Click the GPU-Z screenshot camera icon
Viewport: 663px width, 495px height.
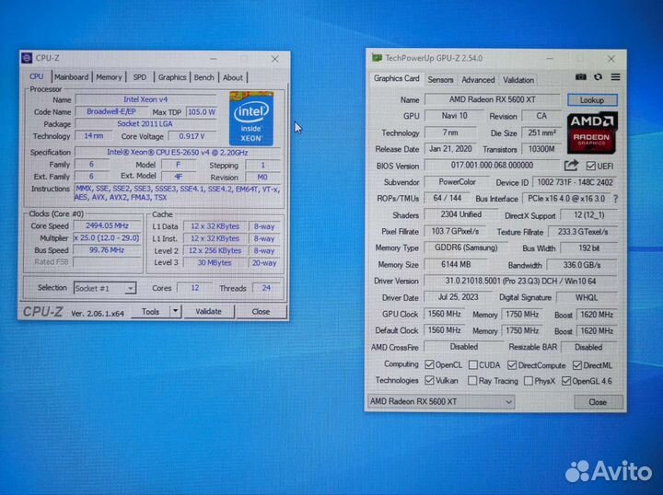580,77
